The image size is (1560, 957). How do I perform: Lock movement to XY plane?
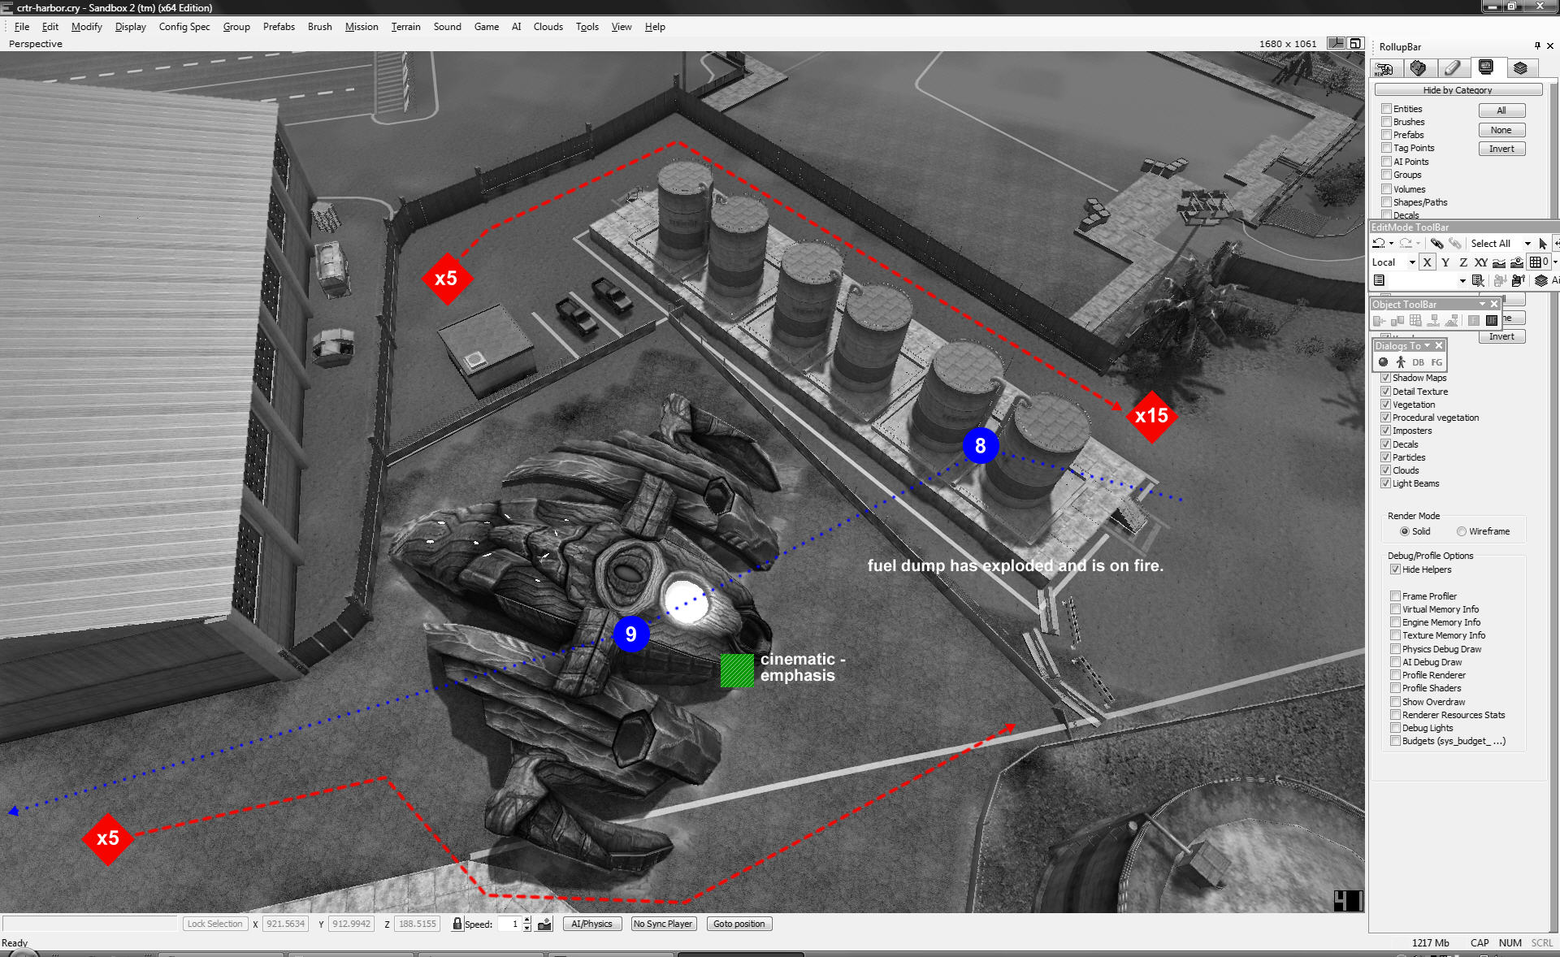(1481, 262)
